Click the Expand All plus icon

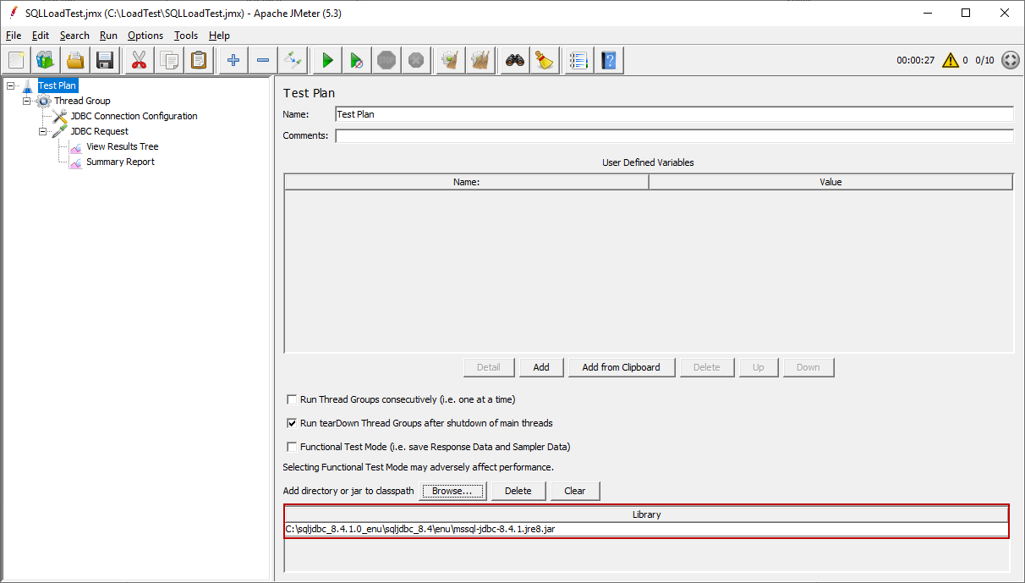click(x=233, y=60)
